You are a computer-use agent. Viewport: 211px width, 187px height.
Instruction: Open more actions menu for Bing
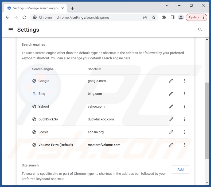(x=185, y=93)
